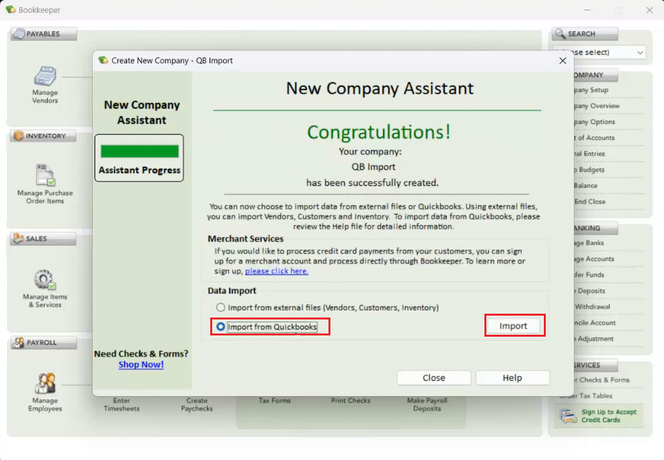Image resolution: width=664 pixels, height=460 pixels.
Task: Open Order Checks & Forms link
Action: point(602,380)
